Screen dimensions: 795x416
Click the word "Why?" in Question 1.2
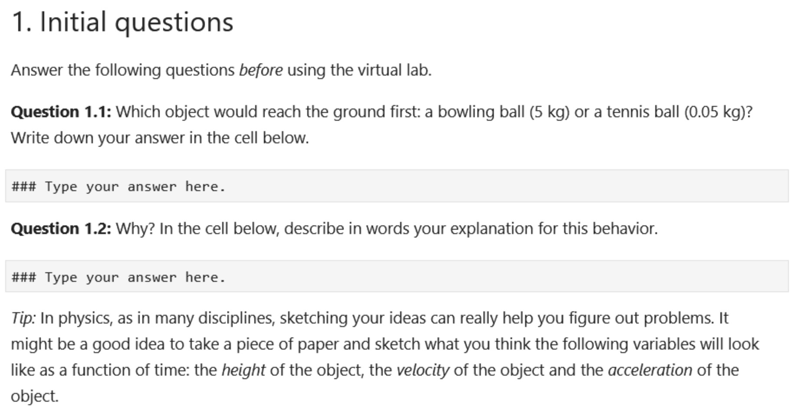tap(135, 228)
